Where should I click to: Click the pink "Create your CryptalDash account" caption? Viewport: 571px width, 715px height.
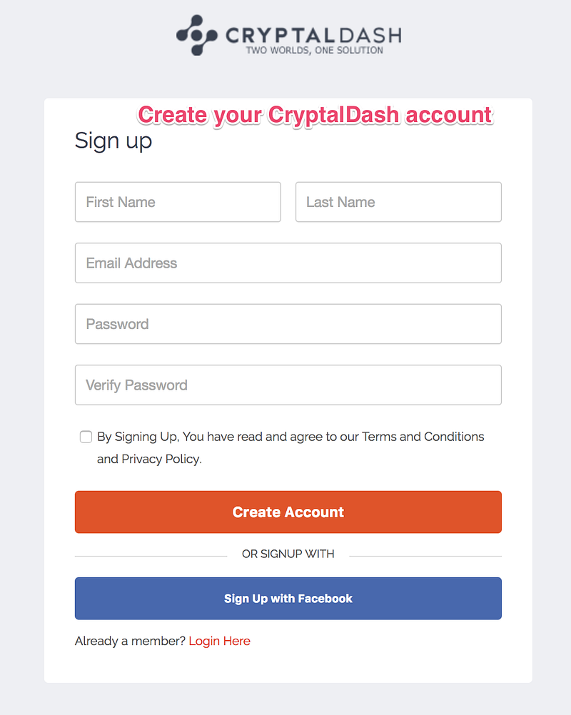315,115
